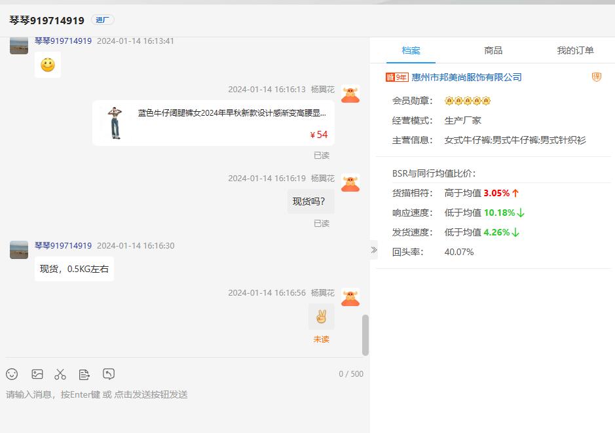The height and width of the screenshot is (433, 615).
Task: Open the emoji picker in message toolbar
Action: (x=12, y=374)
